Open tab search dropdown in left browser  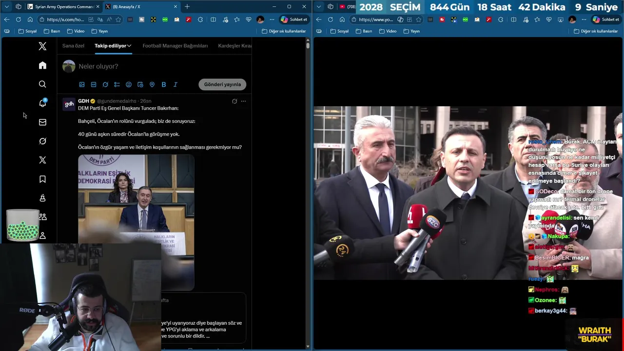pyautogui.click(x=6, y=6)
